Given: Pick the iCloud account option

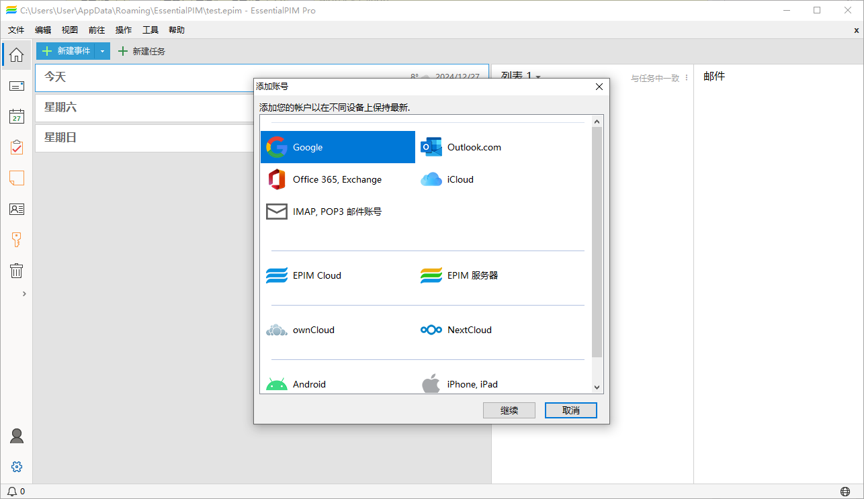Looking at the screenshot, I should click(x=492, y=179).
